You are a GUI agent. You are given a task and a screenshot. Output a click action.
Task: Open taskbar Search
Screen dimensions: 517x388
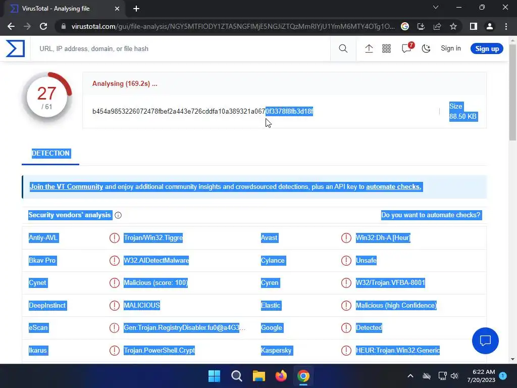point(237,376)
